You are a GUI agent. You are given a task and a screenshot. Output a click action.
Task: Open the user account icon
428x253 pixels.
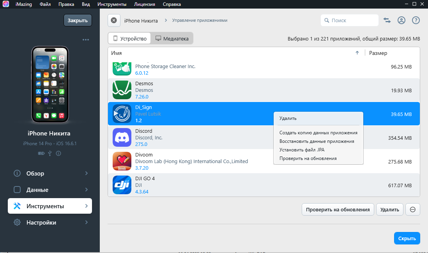pos(401,21)
